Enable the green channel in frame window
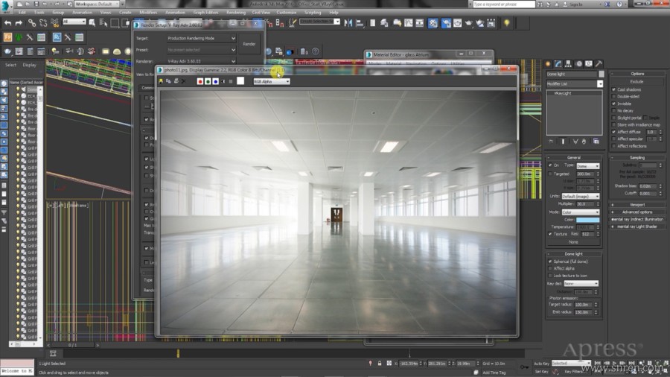The image size is (670, 377). [208, 81]
